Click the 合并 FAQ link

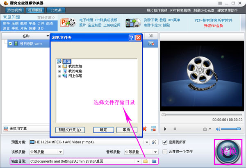(x=41, y=23)
